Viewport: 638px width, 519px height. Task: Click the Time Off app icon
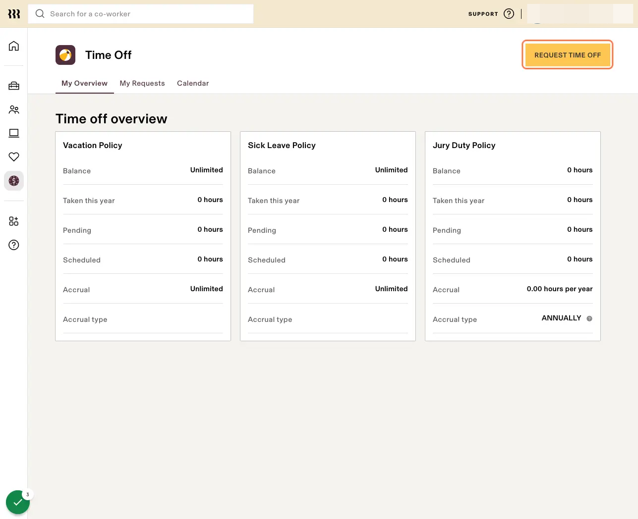coord(65,55)
